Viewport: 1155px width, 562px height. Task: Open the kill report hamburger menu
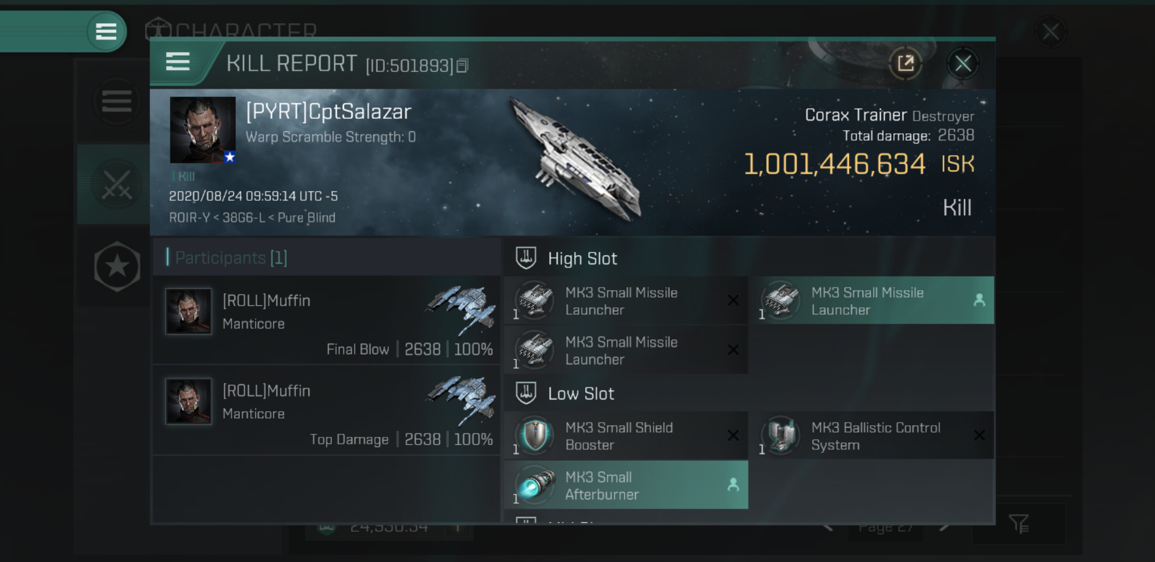178,61
